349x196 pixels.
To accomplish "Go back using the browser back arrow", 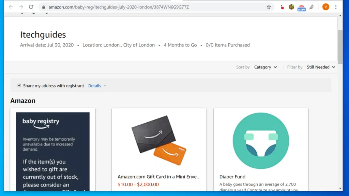I will tap(11, 7).
